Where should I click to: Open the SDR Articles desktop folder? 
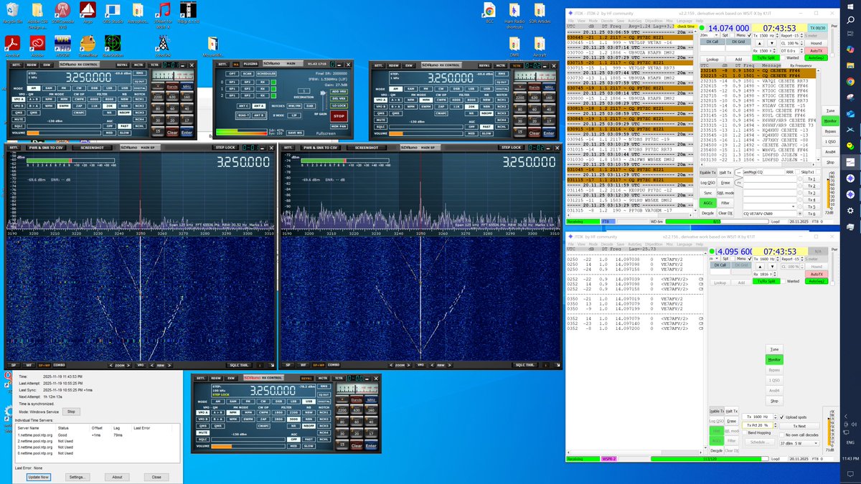[540, 12]
